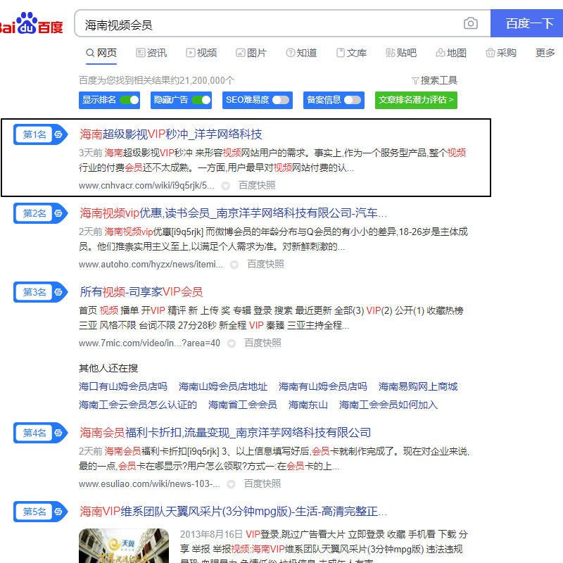Click the blue icon beside 第4名 badge

(58, 433)
